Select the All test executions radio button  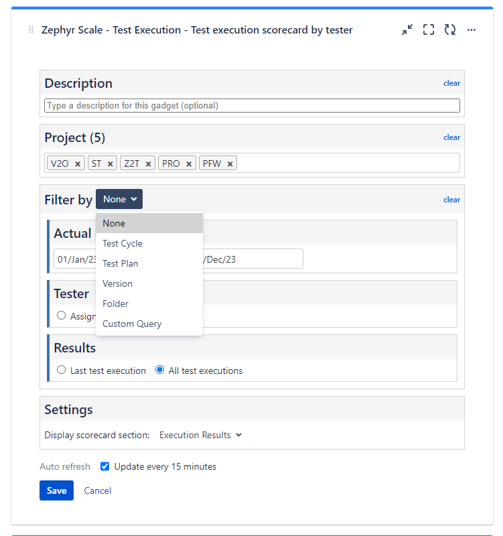[x=159, y=370]
